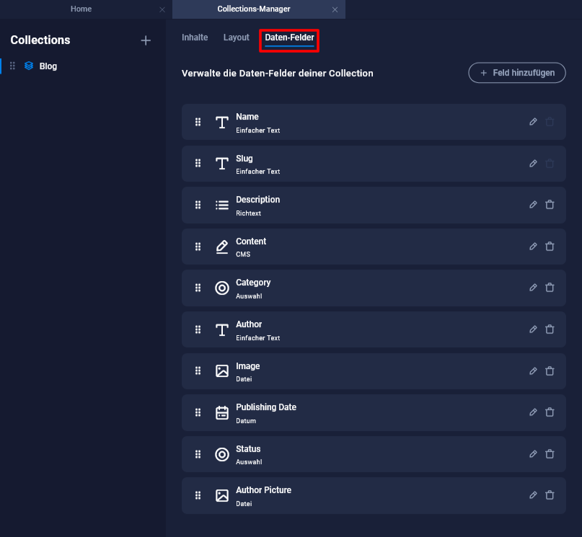Edit the Name field with pencil icon
The image size is (582, 537).
click(x=533, y=122)
